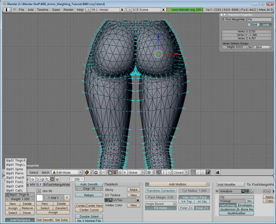Adjust the vertex group Weight 1.000 slider

[20, 199]
